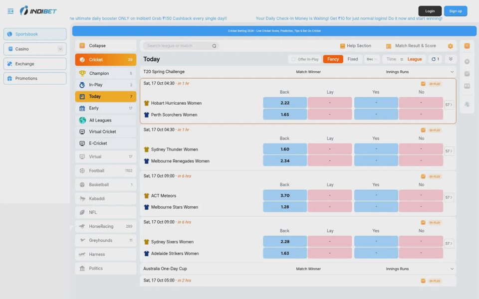Open settings with the orange gear icon
Viewport: 479px width, 299px height.
click(x=450, y=46)
